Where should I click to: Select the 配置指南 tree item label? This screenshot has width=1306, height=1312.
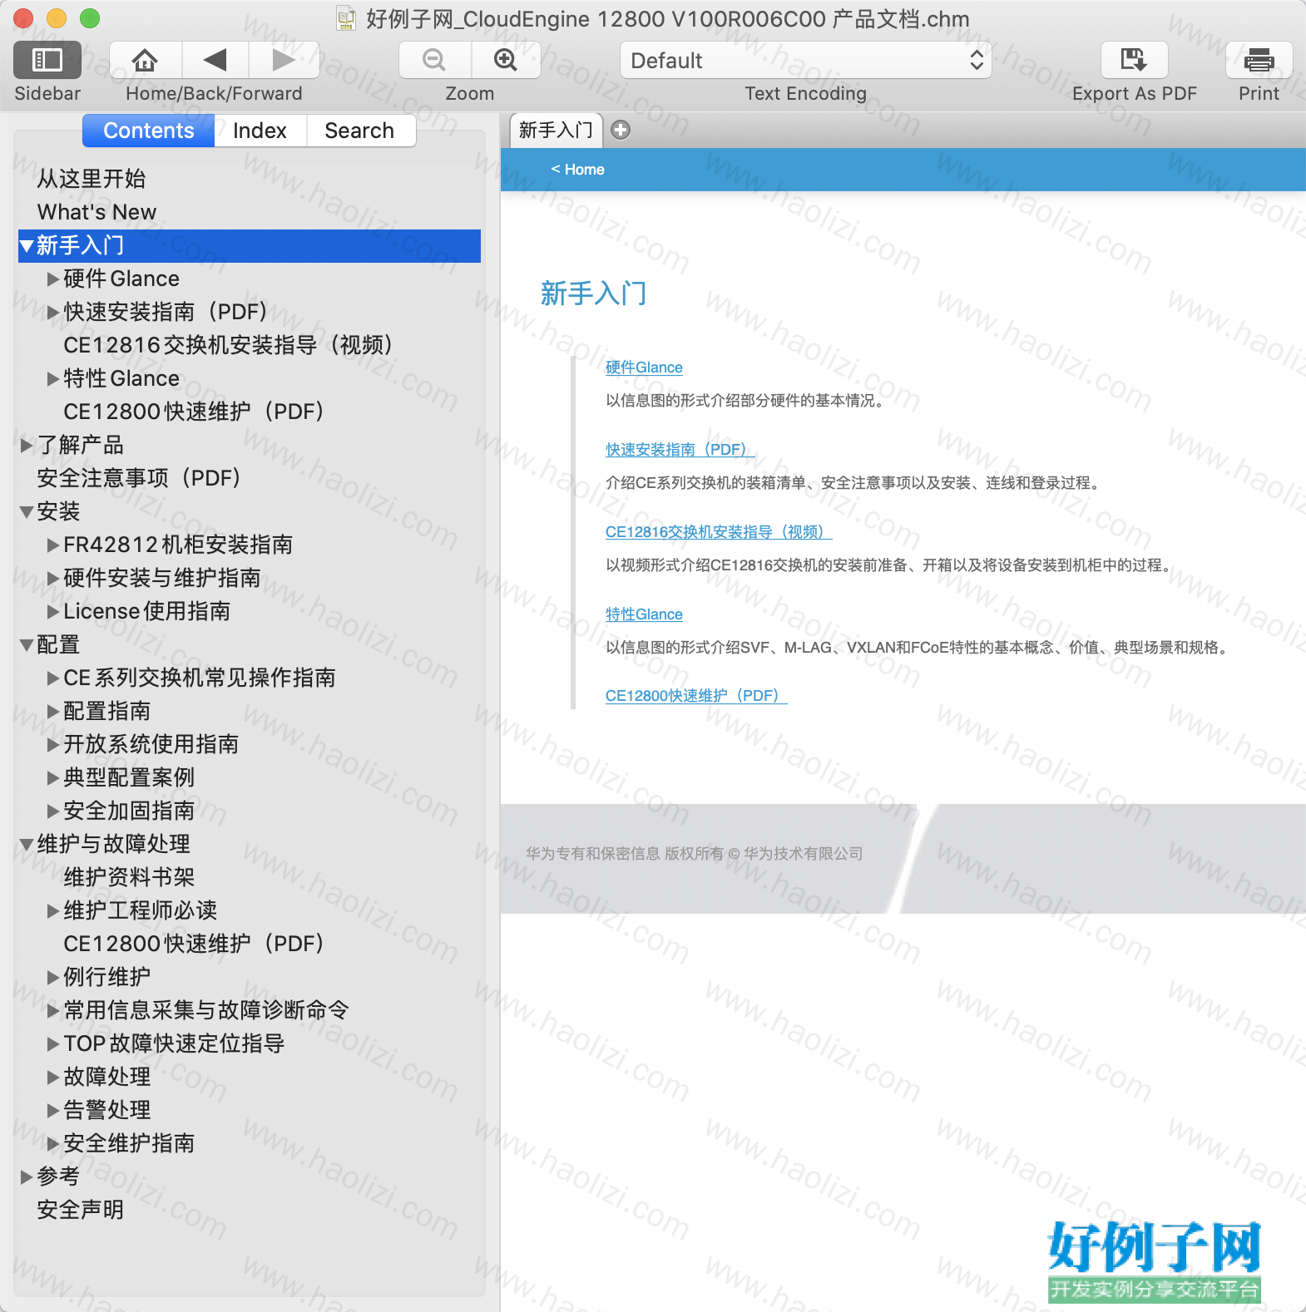click(x=107, y=711)
